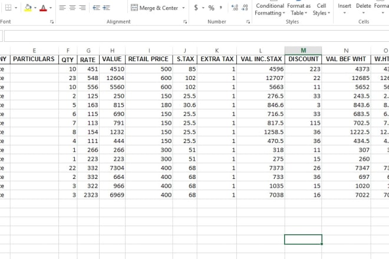Select column F header
389x259 pixels.
coord(68,51)
